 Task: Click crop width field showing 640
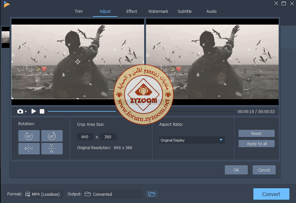[x=85, y=137]
